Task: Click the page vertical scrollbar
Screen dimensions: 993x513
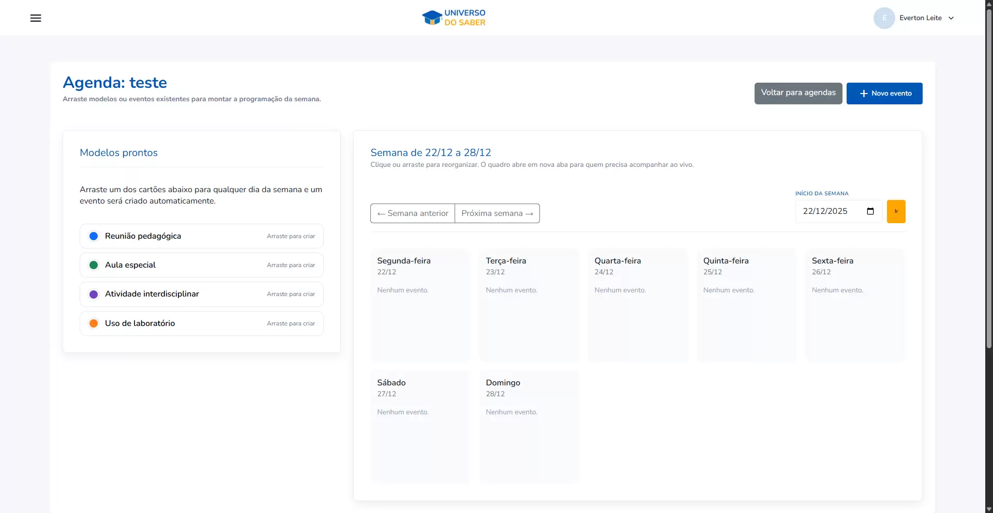Action: (x=989, y=207)
